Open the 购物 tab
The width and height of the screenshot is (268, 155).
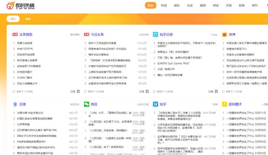[203, 5]
